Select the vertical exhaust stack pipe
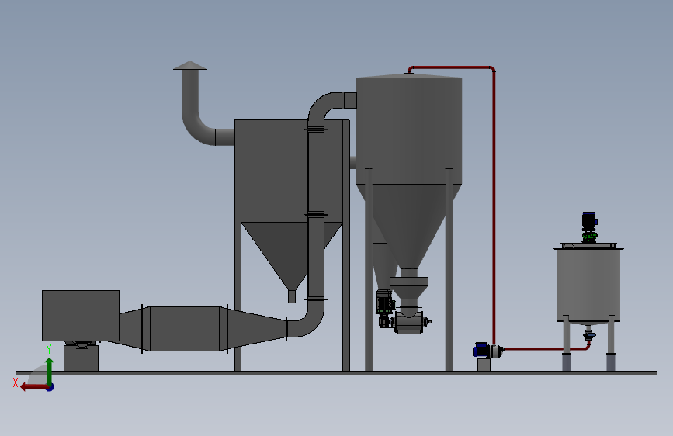673x436 pixels. tap(190, 91)
